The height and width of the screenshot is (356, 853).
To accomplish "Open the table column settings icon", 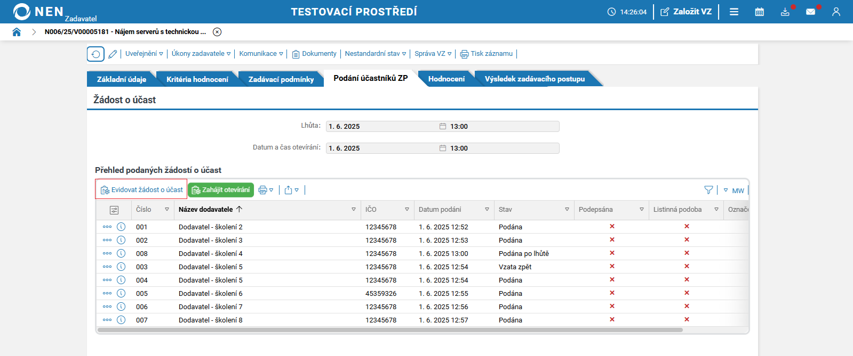I will (114, 210).
